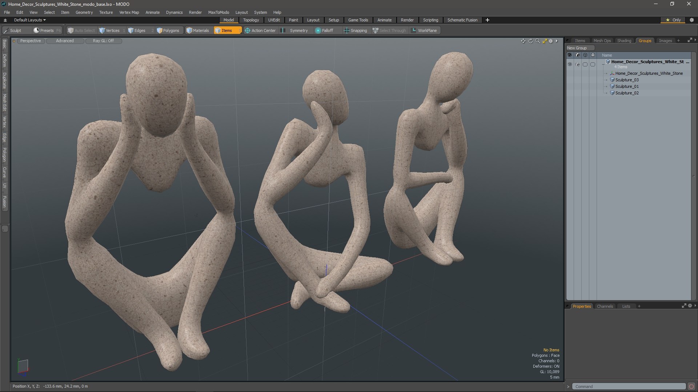Image resolution: width=698 pixels, height=392 pixels.
Task: Toggle visibility eye of Home_Decor group
Action: [570, 64]
